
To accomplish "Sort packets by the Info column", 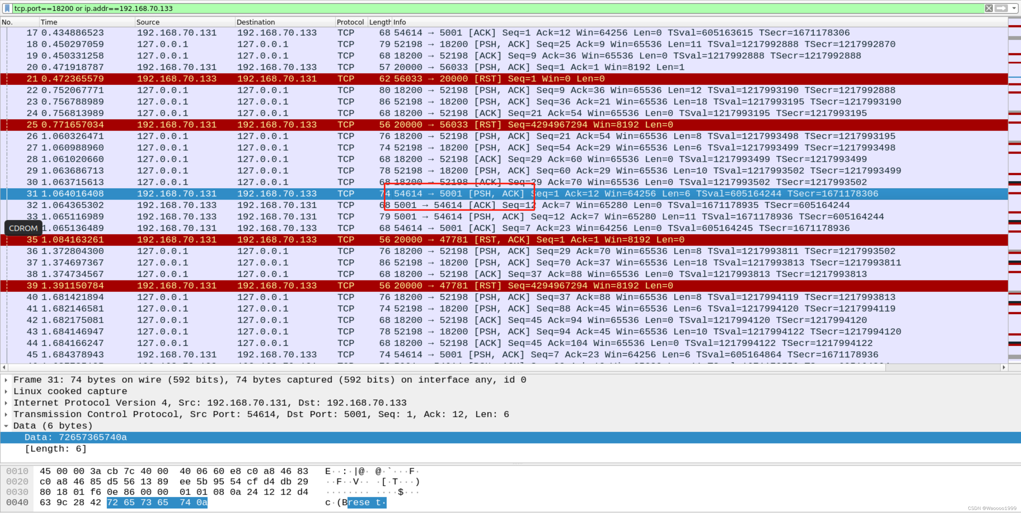I will click(x=700, y=22).
